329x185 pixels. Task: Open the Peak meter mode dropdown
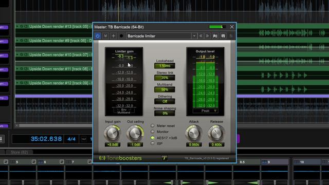click(206, 111)
